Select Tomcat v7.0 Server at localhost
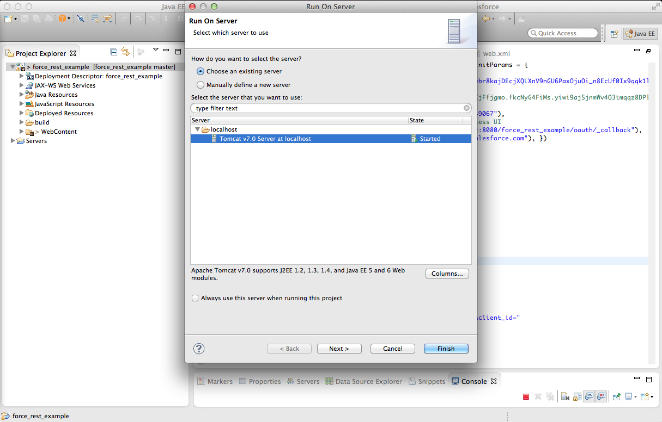The height and width of the screenshot is (422, 662). click(x=331, y=139)
